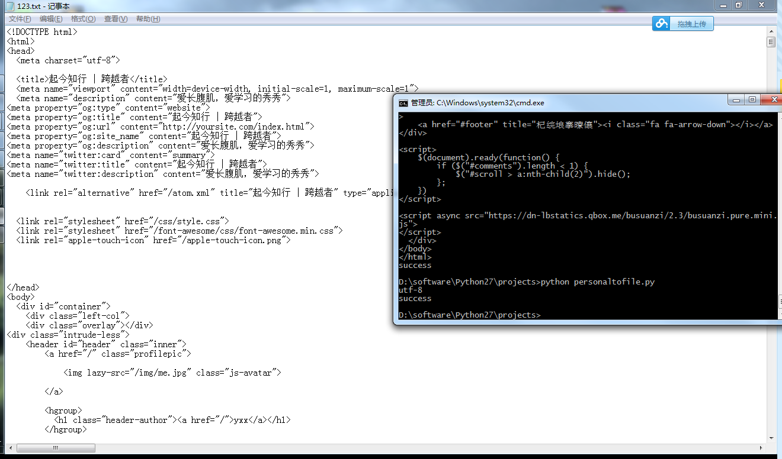Open the 编辑(E) menu in Notepad
This screenshot has height=459, width=782.
51,19
